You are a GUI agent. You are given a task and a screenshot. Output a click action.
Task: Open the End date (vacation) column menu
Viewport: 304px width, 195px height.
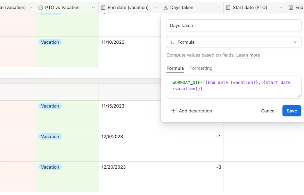pyautogui.click(x=156, y=8)
